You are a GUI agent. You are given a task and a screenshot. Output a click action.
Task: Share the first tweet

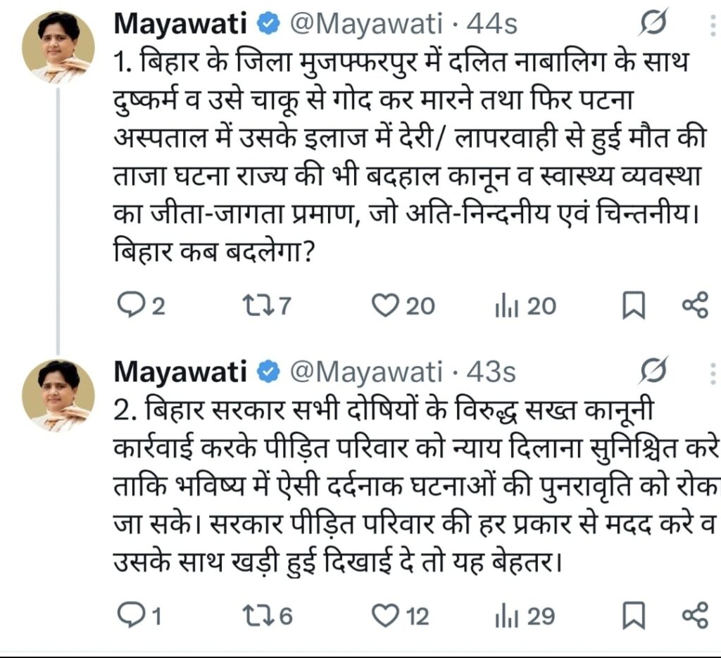click(695, 305)
